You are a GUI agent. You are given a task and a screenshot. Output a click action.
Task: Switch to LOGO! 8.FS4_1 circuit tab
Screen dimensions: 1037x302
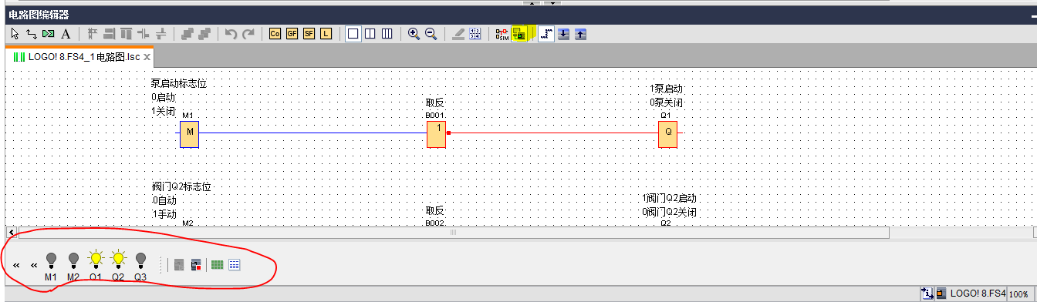(79, 57)
